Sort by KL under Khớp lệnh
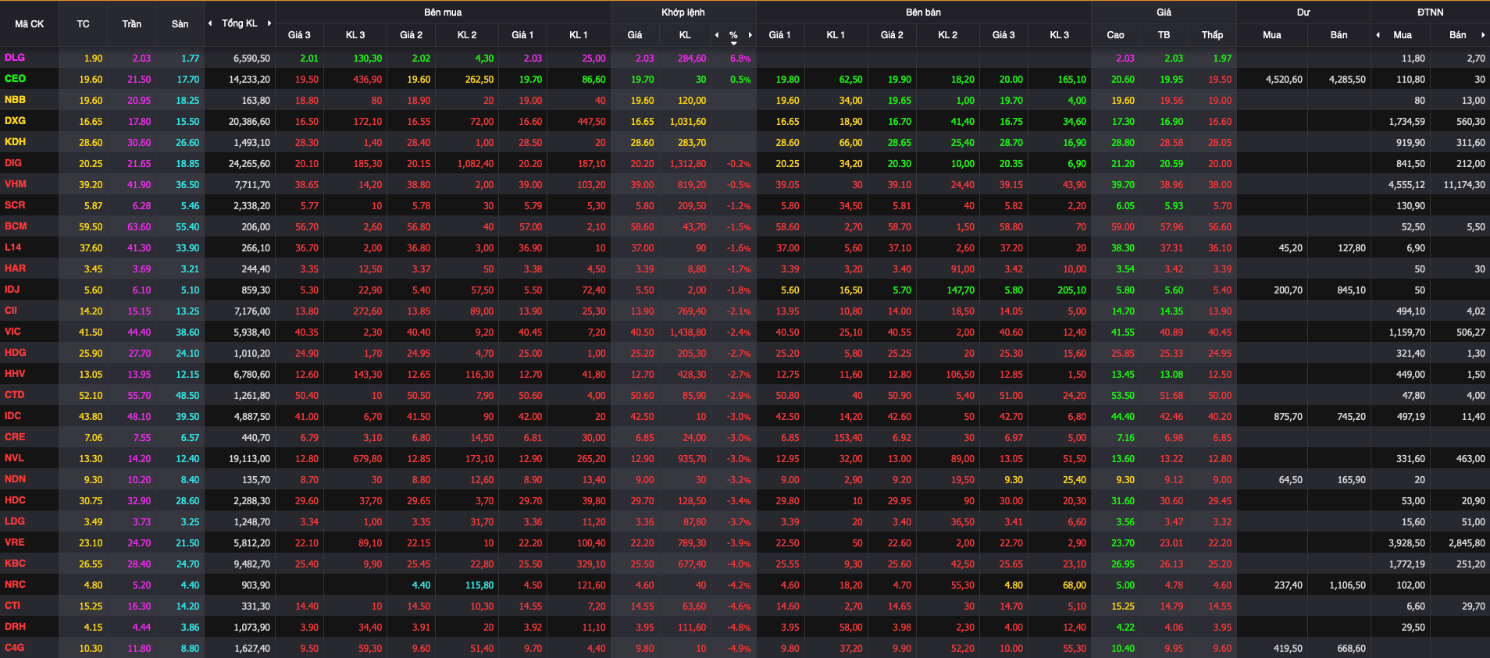The image size is (1490, 658). coord(685,35)
